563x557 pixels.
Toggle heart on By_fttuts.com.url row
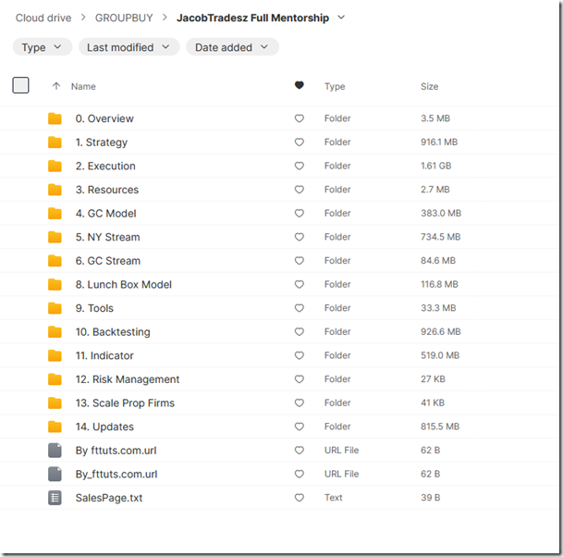point(300,474)
